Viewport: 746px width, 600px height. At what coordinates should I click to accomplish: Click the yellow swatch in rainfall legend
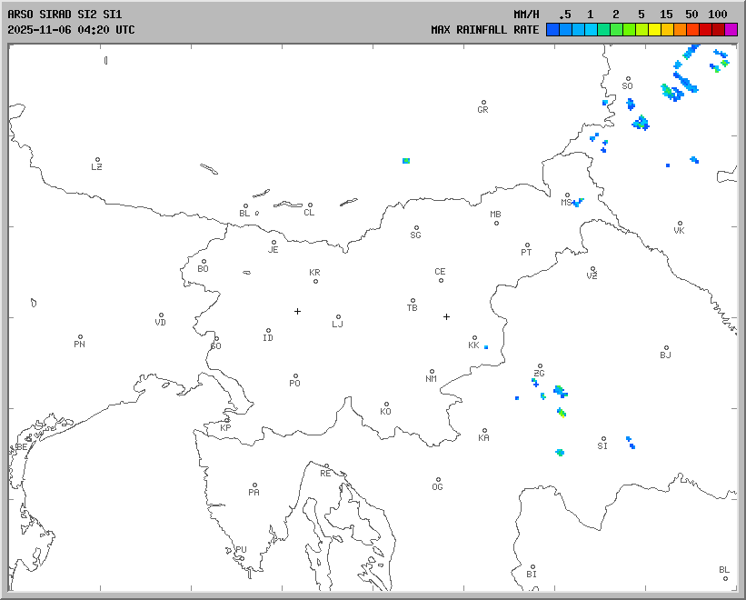click(654, 30)
